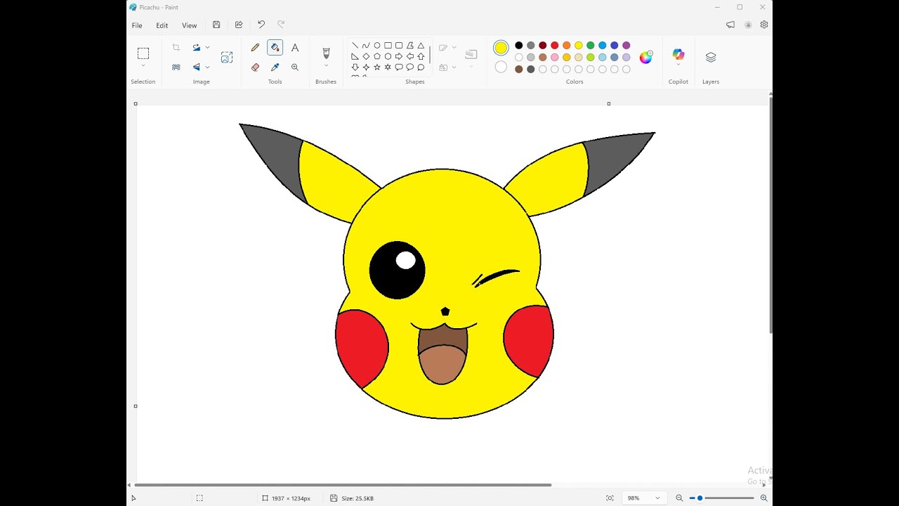The width and height of the screenshot is (899, 506).
Task: Select the Text tool
Action: (295, 48)
